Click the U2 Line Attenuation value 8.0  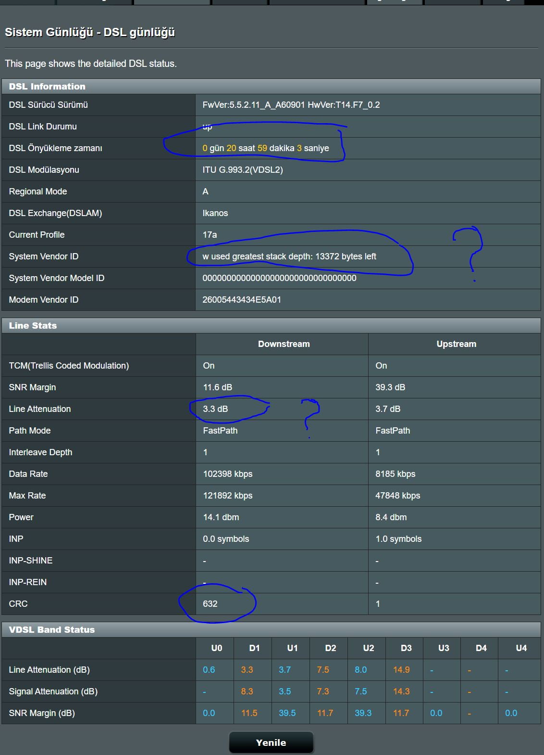pos(360,670)
